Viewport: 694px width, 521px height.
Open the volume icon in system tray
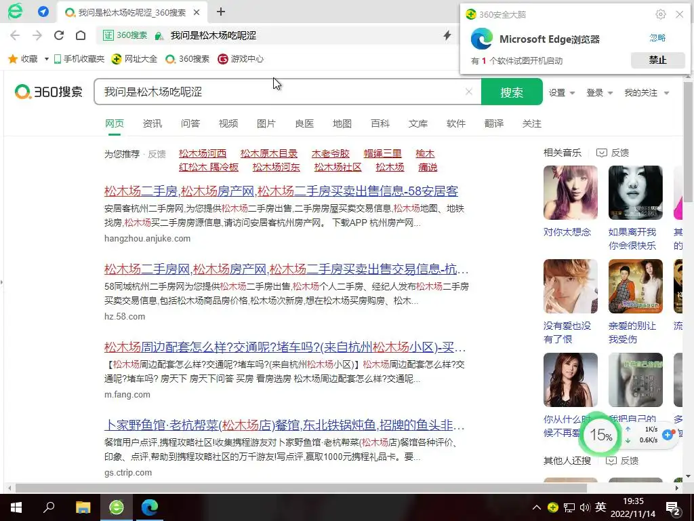(585, 507)
